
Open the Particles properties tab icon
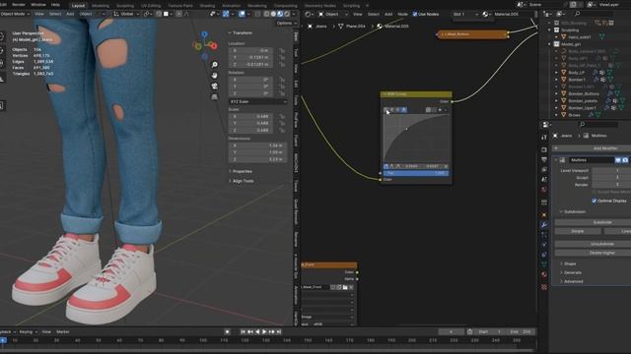544,235
